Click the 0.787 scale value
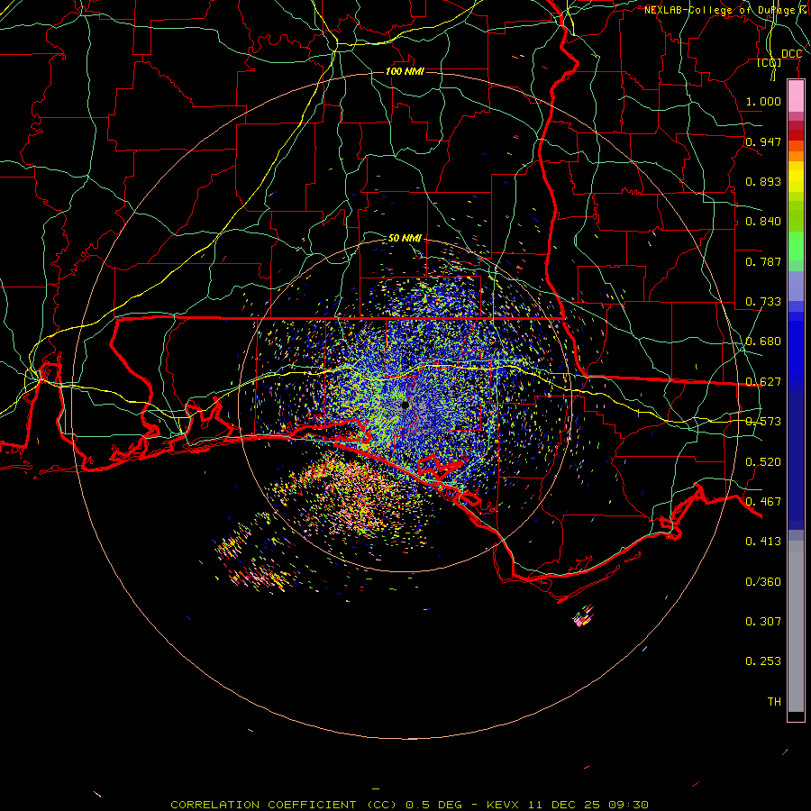This screenshot has width=811, height=811. coord(763,261)
